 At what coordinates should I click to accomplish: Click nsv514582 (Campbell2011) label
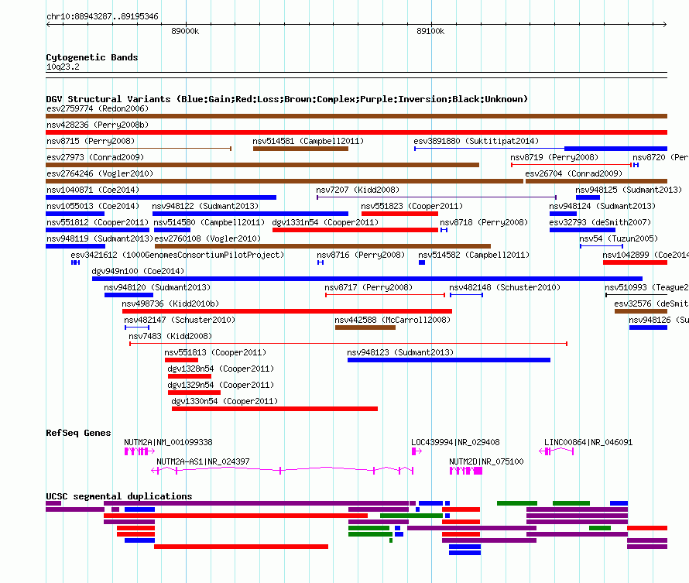click(x=474, y=255)
